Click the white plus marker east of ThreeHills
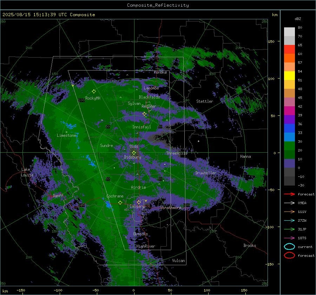Screen dimensions: 316x295 point(198,141)
